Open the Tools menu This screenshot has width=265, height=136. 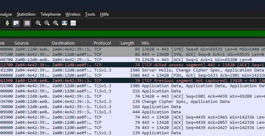coord(90,14)
